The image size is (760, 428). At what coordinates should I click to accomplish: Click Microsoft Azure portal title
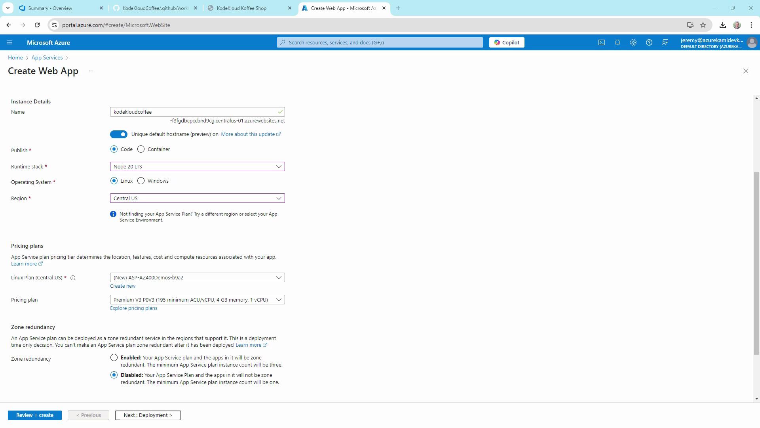tap(48, 42)
